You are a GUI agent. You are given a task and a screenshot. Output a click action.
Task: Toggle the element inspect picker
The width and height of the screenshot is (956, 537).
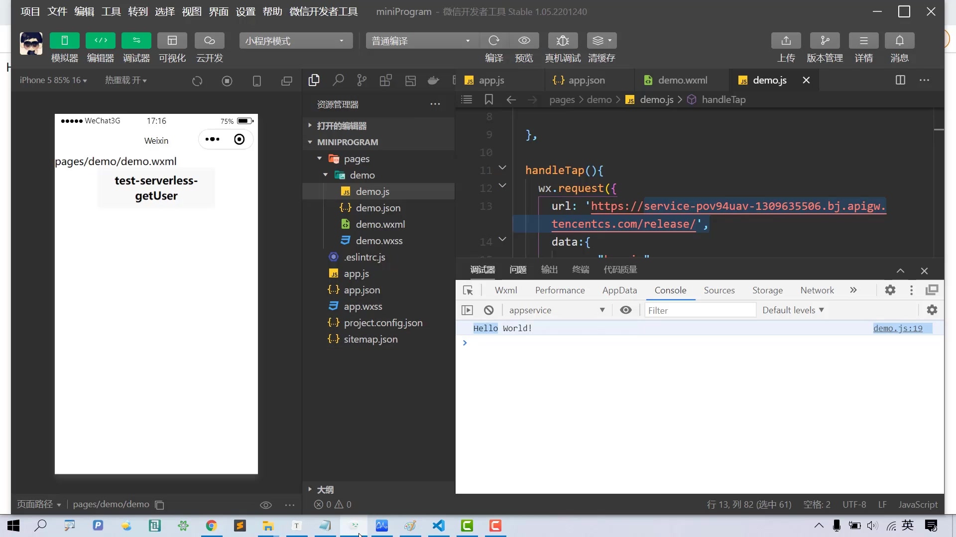(x=468, y=290)
